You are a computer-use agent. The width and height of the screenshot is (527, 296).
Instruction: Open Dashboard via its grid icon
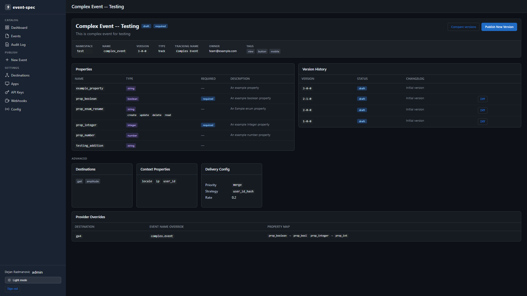7,27
